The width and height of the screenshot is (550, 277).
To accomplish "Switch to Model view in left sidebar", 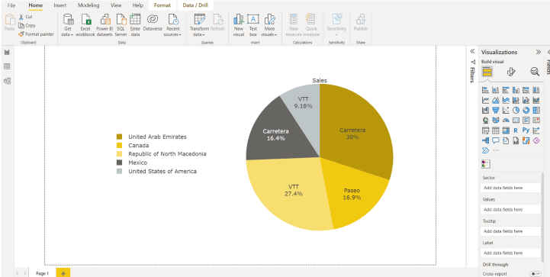I will 7,81.
